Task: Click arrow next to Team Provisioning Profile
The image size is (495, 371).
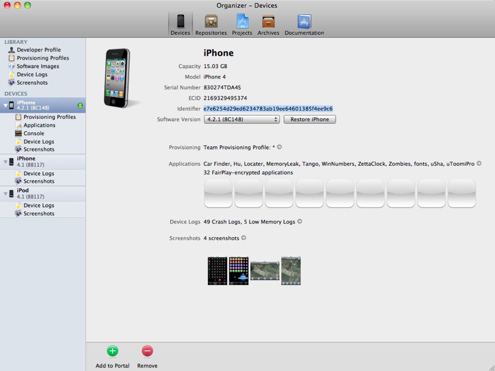Action: [279, 147]
